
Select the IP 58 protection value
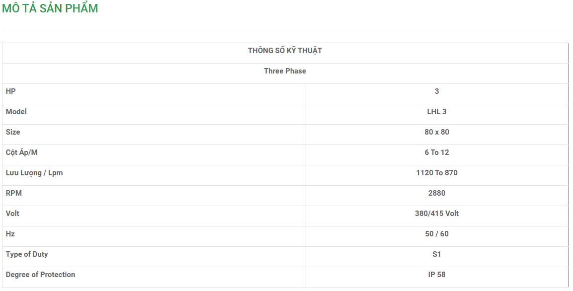click(x=436, y=275)
